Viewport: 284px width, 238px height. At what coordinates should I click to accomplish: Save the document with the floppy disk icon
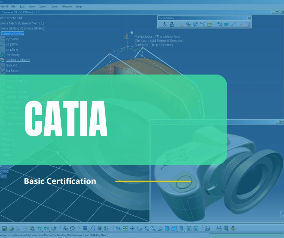4,228
